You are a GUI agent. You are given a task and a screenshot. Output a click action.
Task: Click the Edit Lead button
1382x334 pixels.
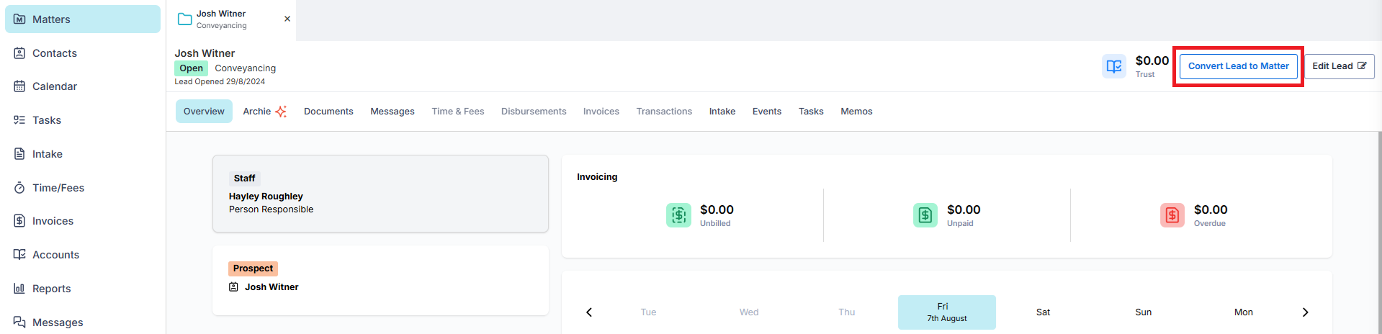(1340, 66)
